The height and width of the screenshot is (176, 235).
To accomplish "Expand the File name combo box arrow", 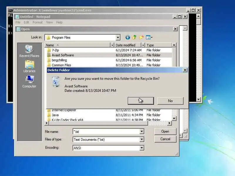I will click(142, 131).
